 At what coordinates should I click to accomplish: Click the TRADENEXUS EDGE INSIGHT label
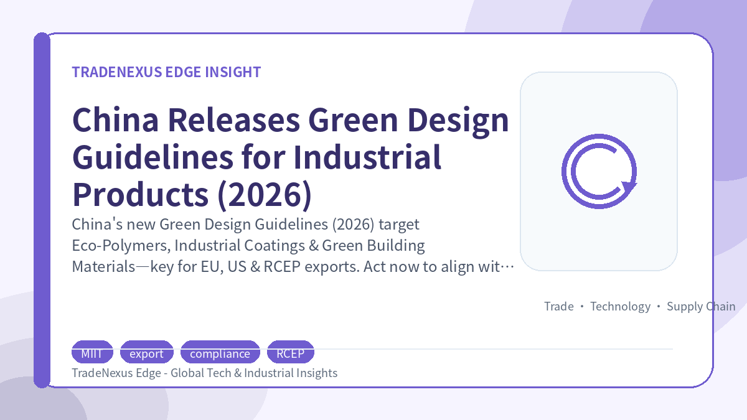pyautogui.click(x=166, y=72)
